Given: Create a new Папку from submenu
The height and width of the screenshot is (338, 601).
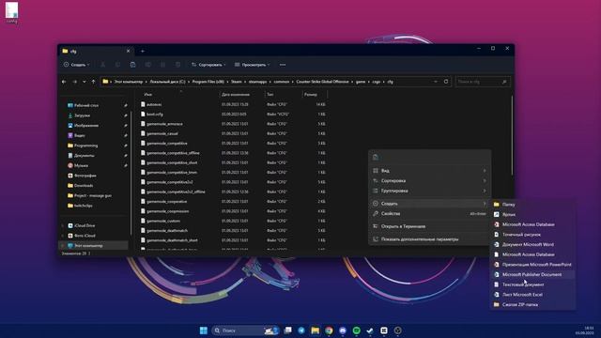Looking at the screenshot, I should [533, 205].
